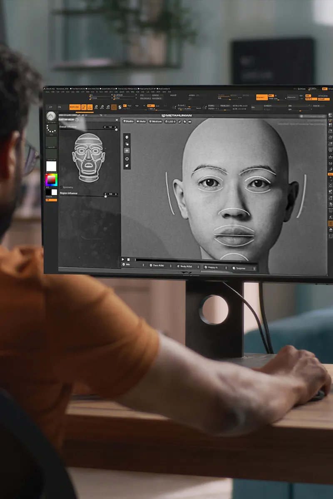Select the circle sculpt tool icon
The image size is (333, 499).
pos(127,158)
